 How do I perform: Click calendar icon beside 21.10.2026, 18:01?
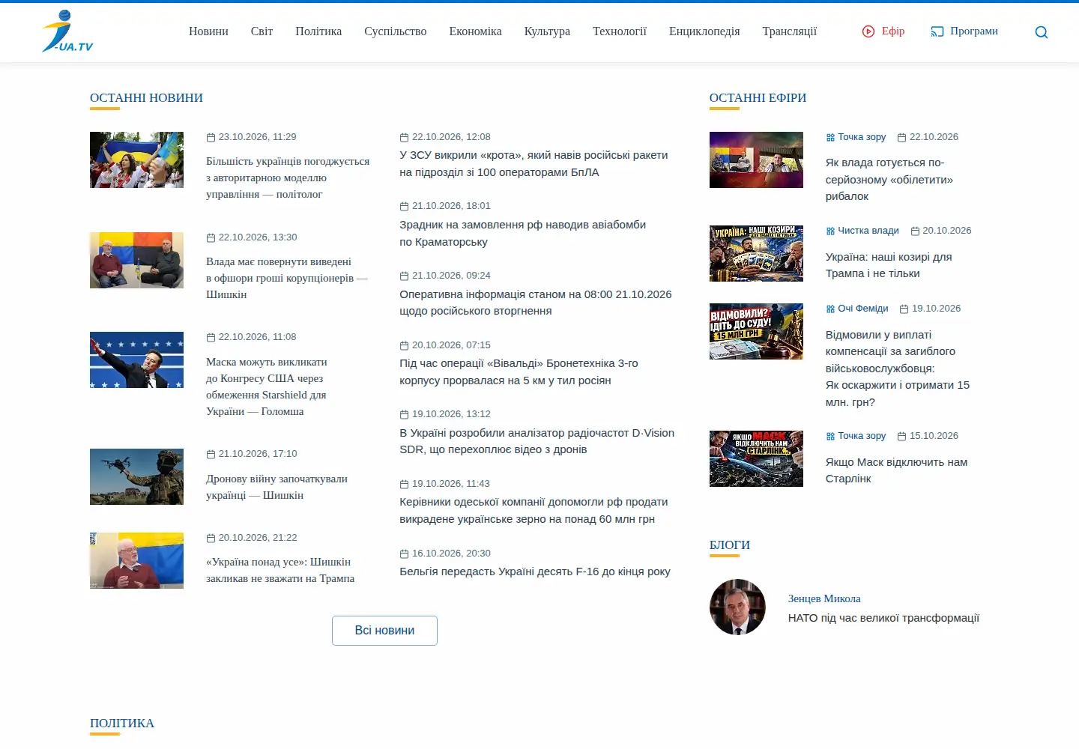[x=404, y=206]
